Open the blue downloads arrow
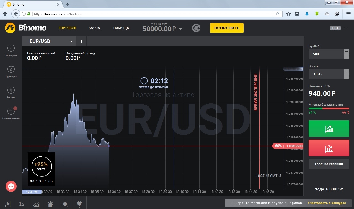 pyautogui.click(x=307, y=14)
